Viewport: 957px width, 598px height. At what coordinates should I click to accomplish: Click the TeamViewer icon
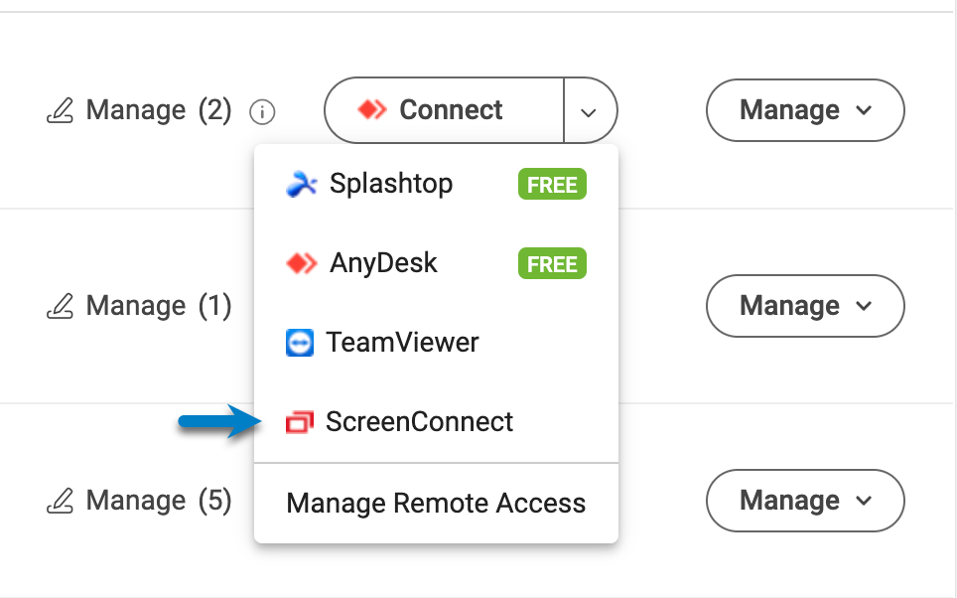(x=299, y=343)
